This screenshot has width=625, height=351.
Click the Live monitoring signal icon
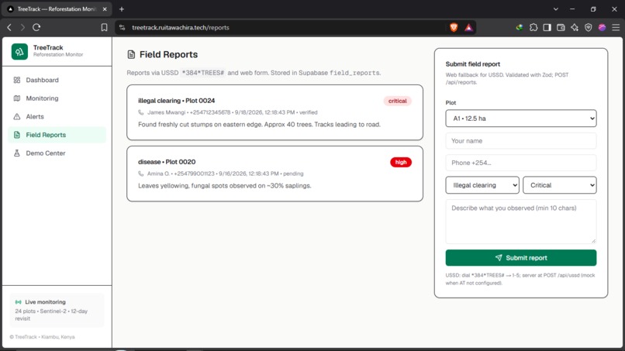point(19,302)
